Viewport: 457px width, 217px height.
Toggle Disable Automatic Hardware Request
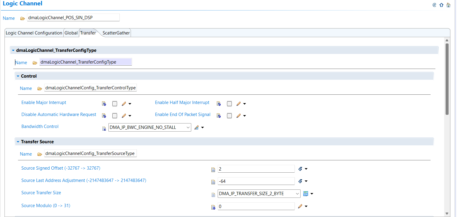115,115
